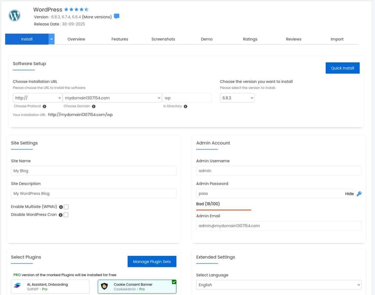Click the Enable Multisite info icon
The image size is (375, 295).
[x=61, y=207]
